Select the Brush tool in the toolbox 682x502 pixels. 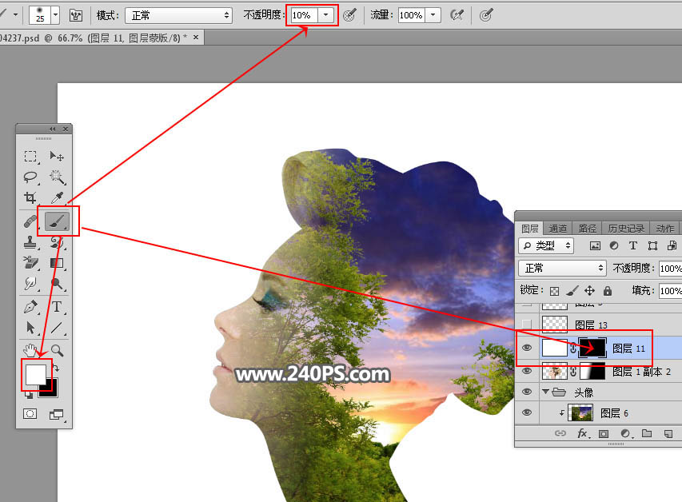tap(57, 219)
